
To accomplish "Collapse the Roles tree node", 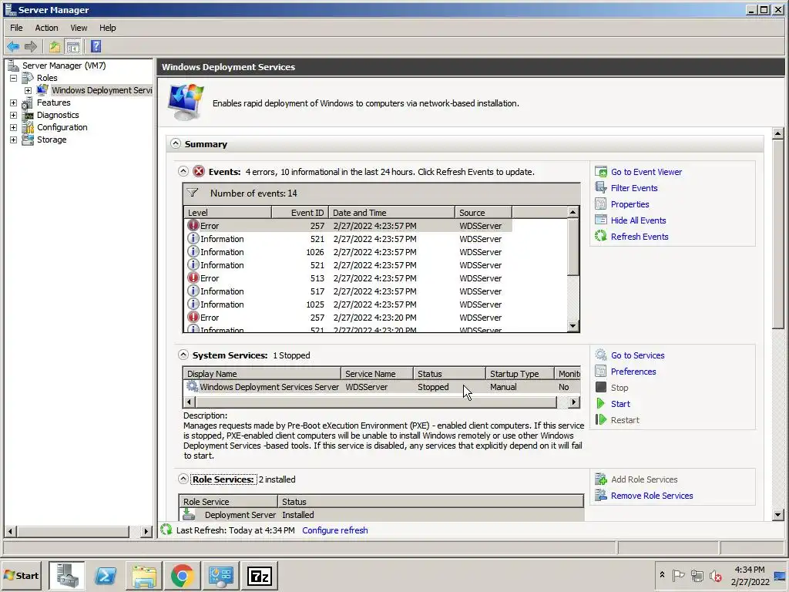I will tap(14, 78).
